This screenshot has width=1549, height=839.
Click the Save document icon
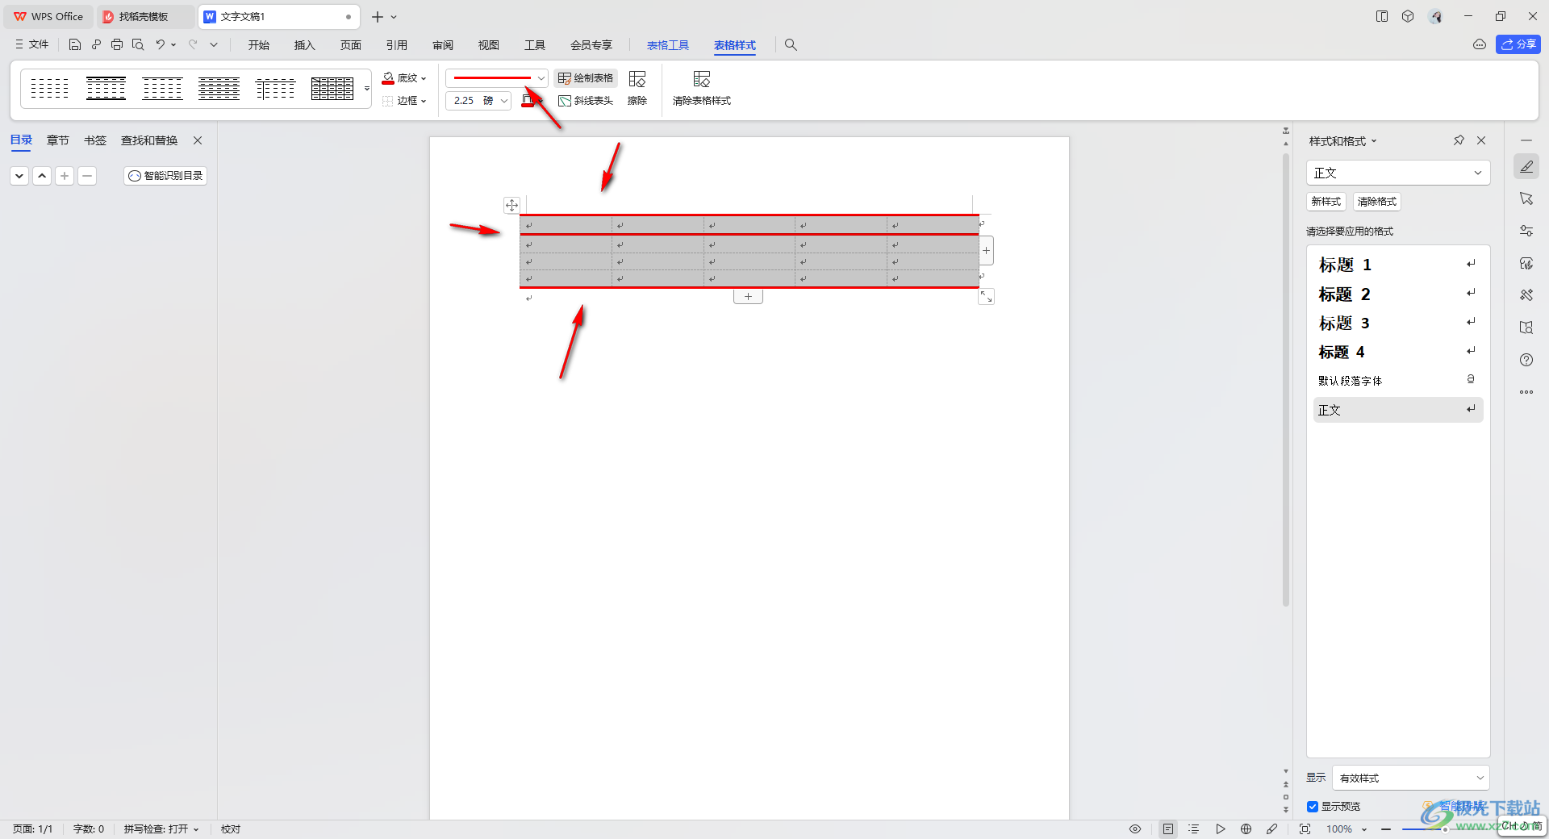point(74,44)
